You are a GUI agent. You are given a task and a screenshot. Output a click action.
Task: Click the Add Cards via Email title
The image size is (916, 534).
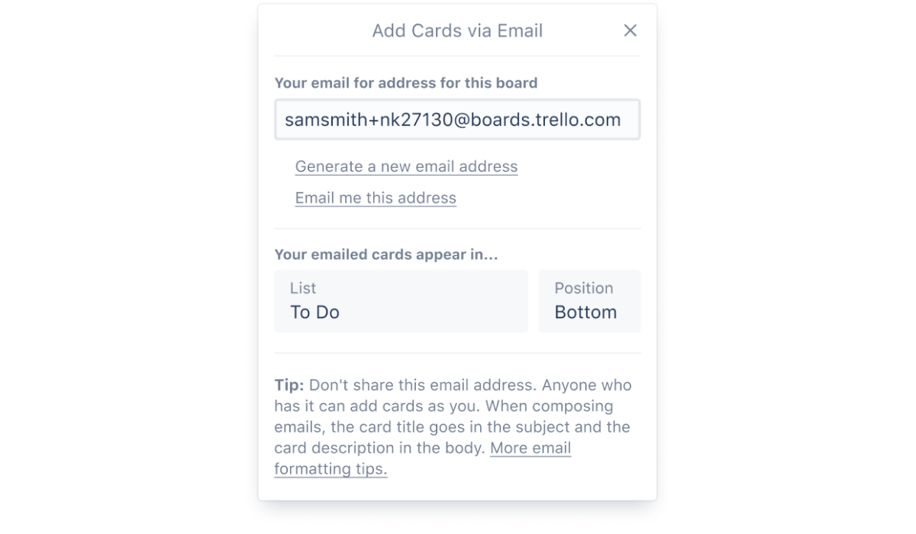click(x=456, y=31)
